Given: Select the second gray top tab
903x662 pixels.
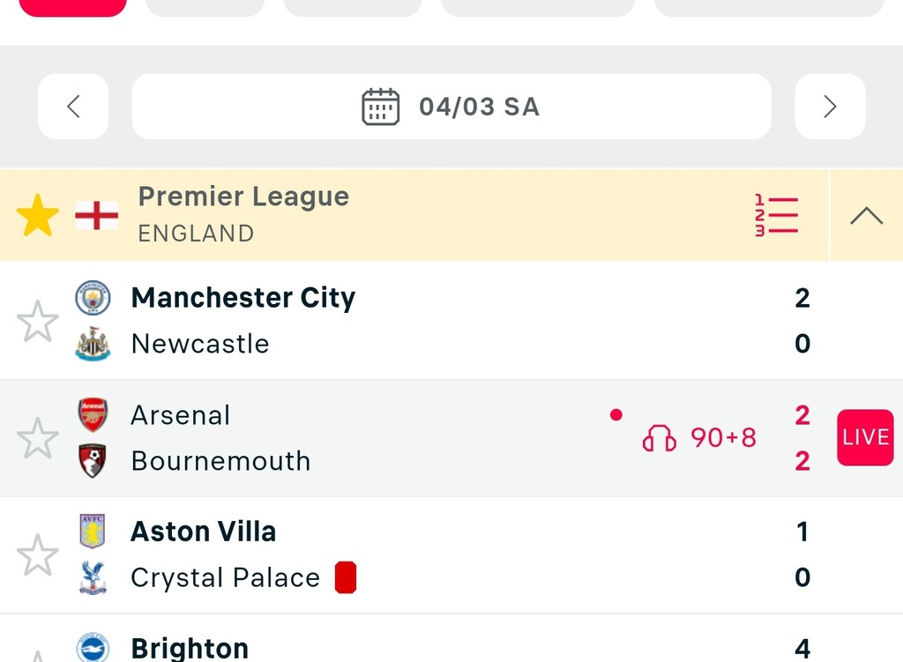Looking at the screenshot, I should (x=353, y=7).
